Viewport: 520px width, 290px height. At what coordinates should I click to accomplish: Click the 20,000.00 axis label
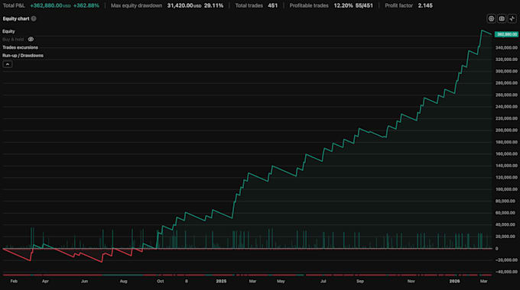click(x=506, y=237)
